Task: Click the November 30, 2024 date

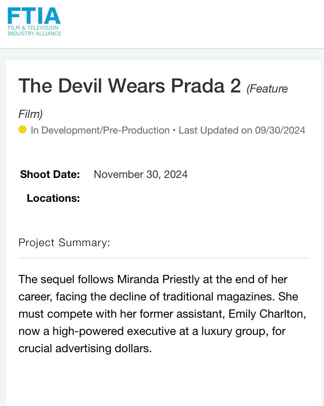Action: (141, 174)
